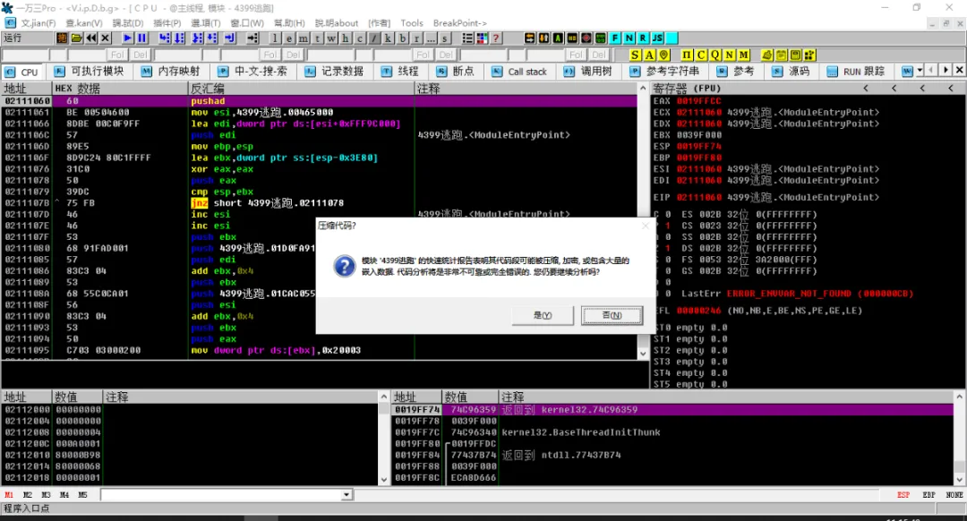The width and height of the screenshot is (967, 521).
Task: Open a file with the folder icon
Action: pyautogui.click(x=76, y=38)
